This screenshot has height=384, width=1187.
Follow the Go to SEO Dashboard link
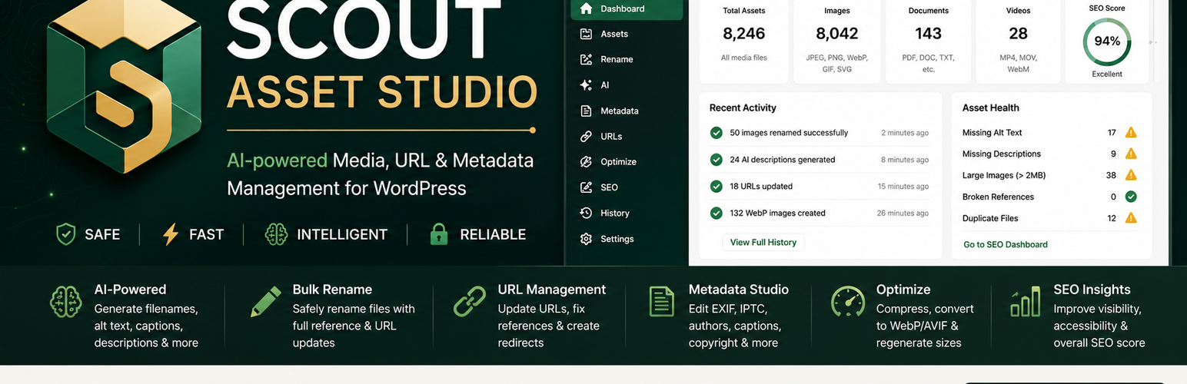click(1006, 244)
